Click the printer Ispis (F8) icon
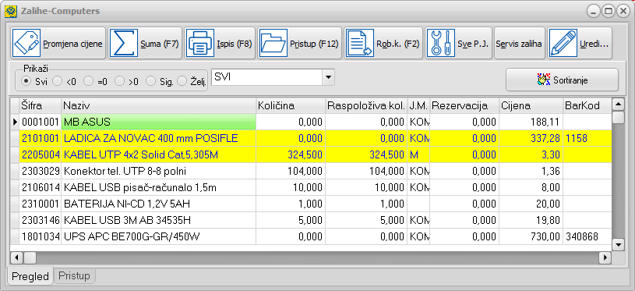 [x=200, y=43]
